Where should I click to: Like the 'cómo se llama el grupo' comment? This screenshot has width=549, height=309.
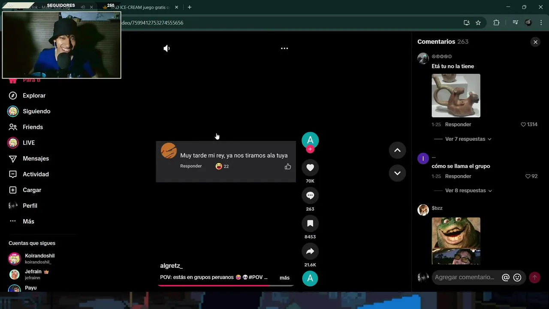click(x=528, y=176)
